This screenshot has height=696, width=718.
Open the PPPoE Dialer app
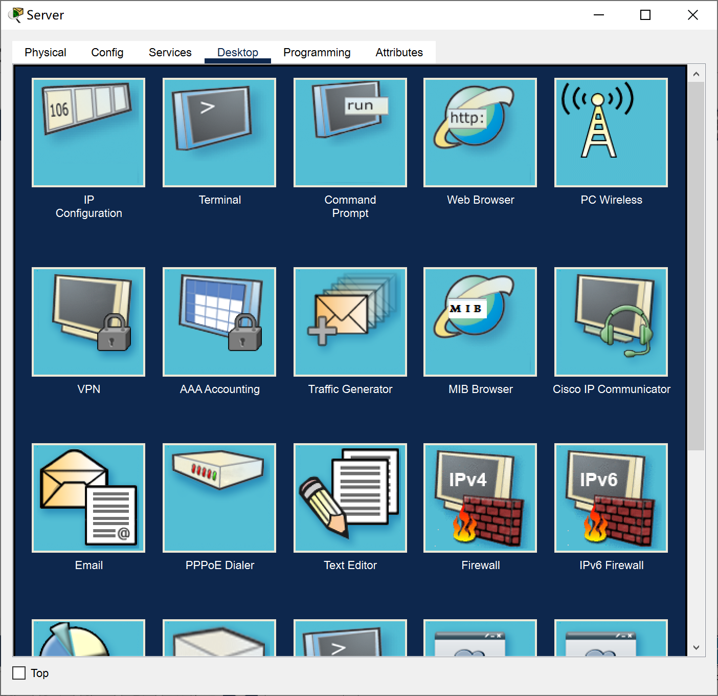pos(219,498)
